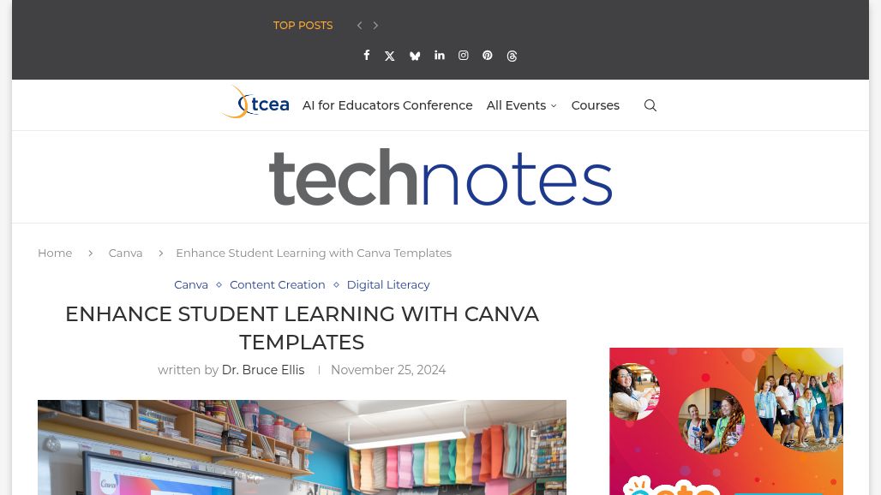Show next top post

tap(375, 26)
